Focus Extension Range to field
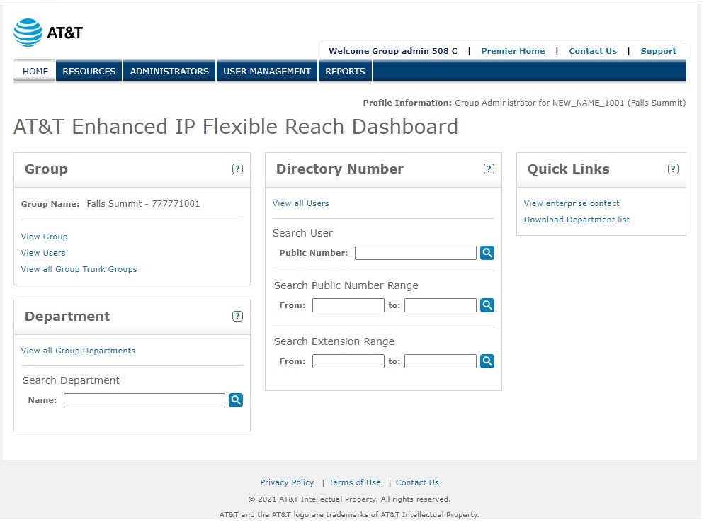This screenshot has height=527, width=704. [440, 361]
